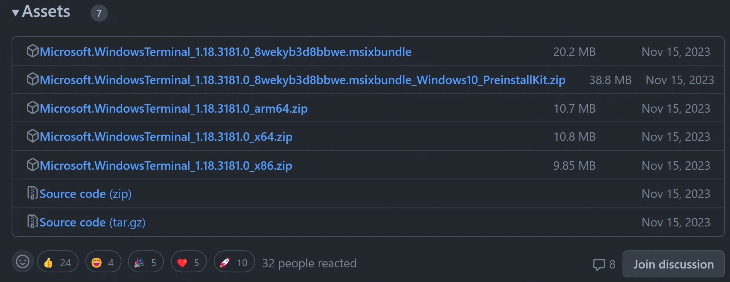
Task: Toggle the heart reaction
Action: [x=188, y=263]
